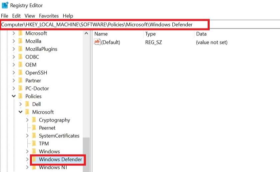Image resolution: width=280 pixels, height=172 pixels.
Task: Select the Cryptography folder icon
Action: tap(34, 120)
